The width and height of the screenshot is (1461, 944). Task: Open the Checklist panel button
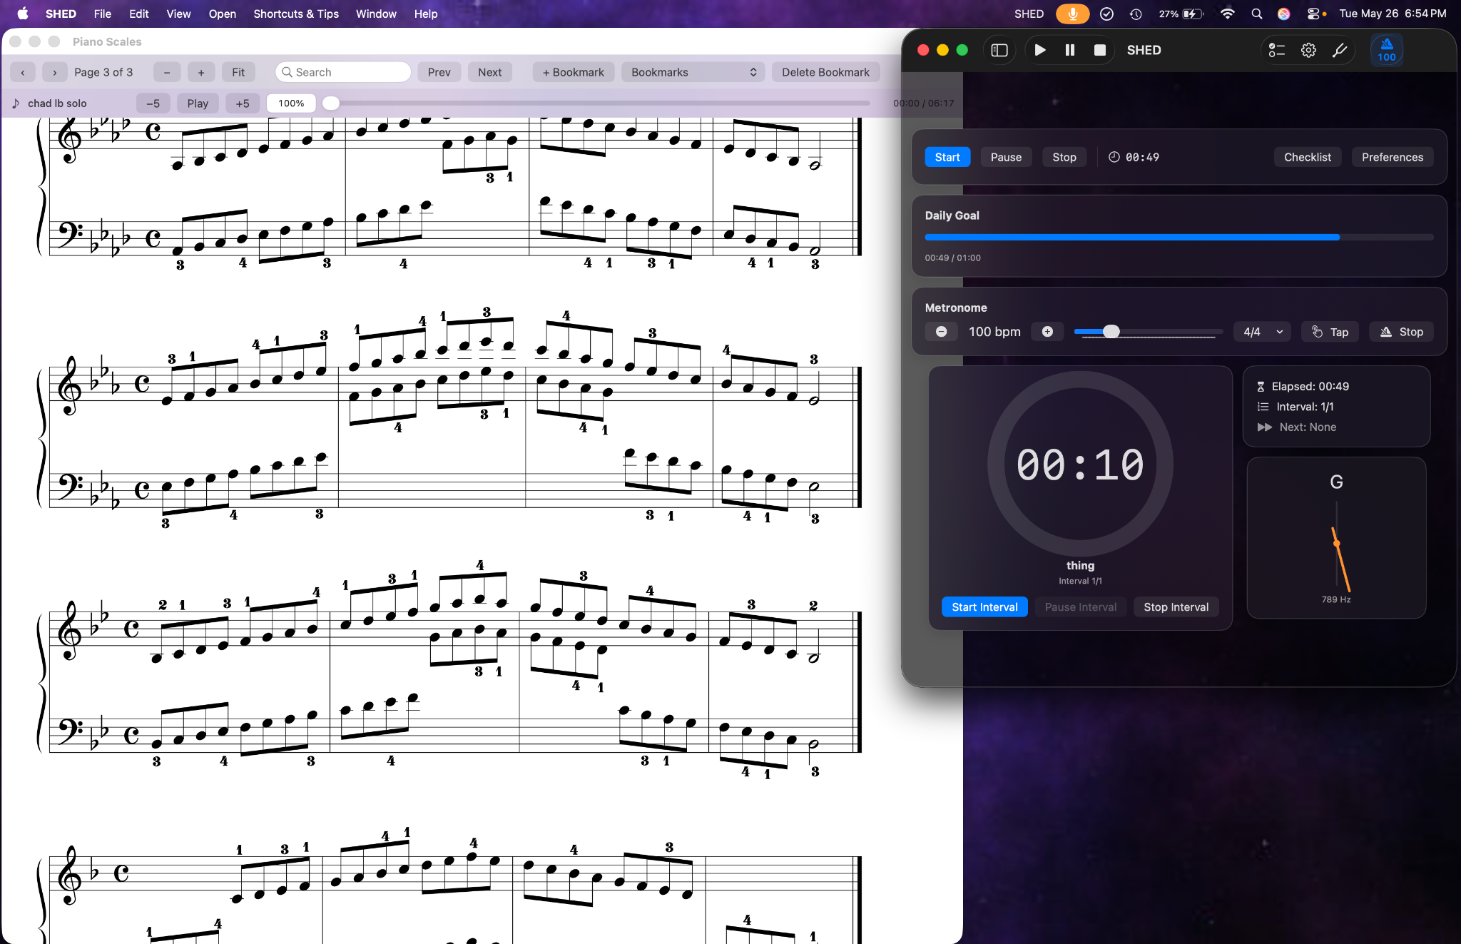click(x=1308, y=157)
